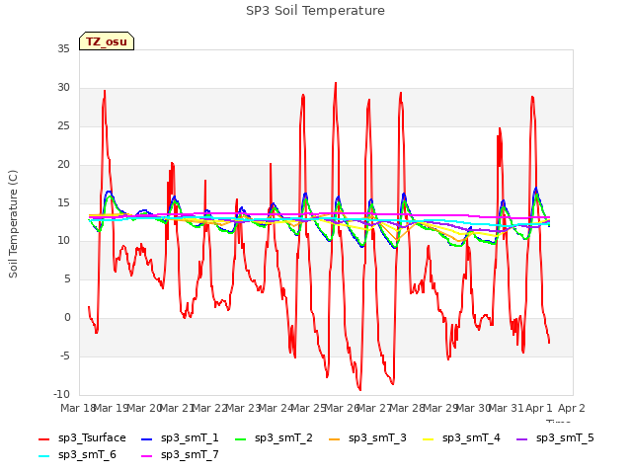Toggle sp3_smT_6 legend entry

click(x=77, y=455)
